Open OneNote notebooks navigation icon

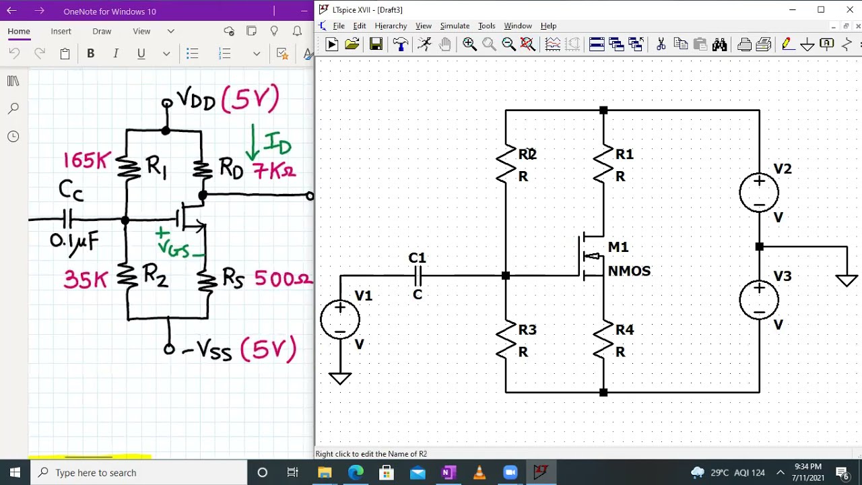(x=13, y=81)
